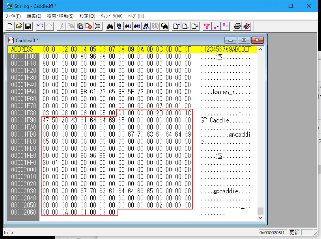Click the delete icon with red X
This screenshot has width=321, height=239.
[89, 26]
